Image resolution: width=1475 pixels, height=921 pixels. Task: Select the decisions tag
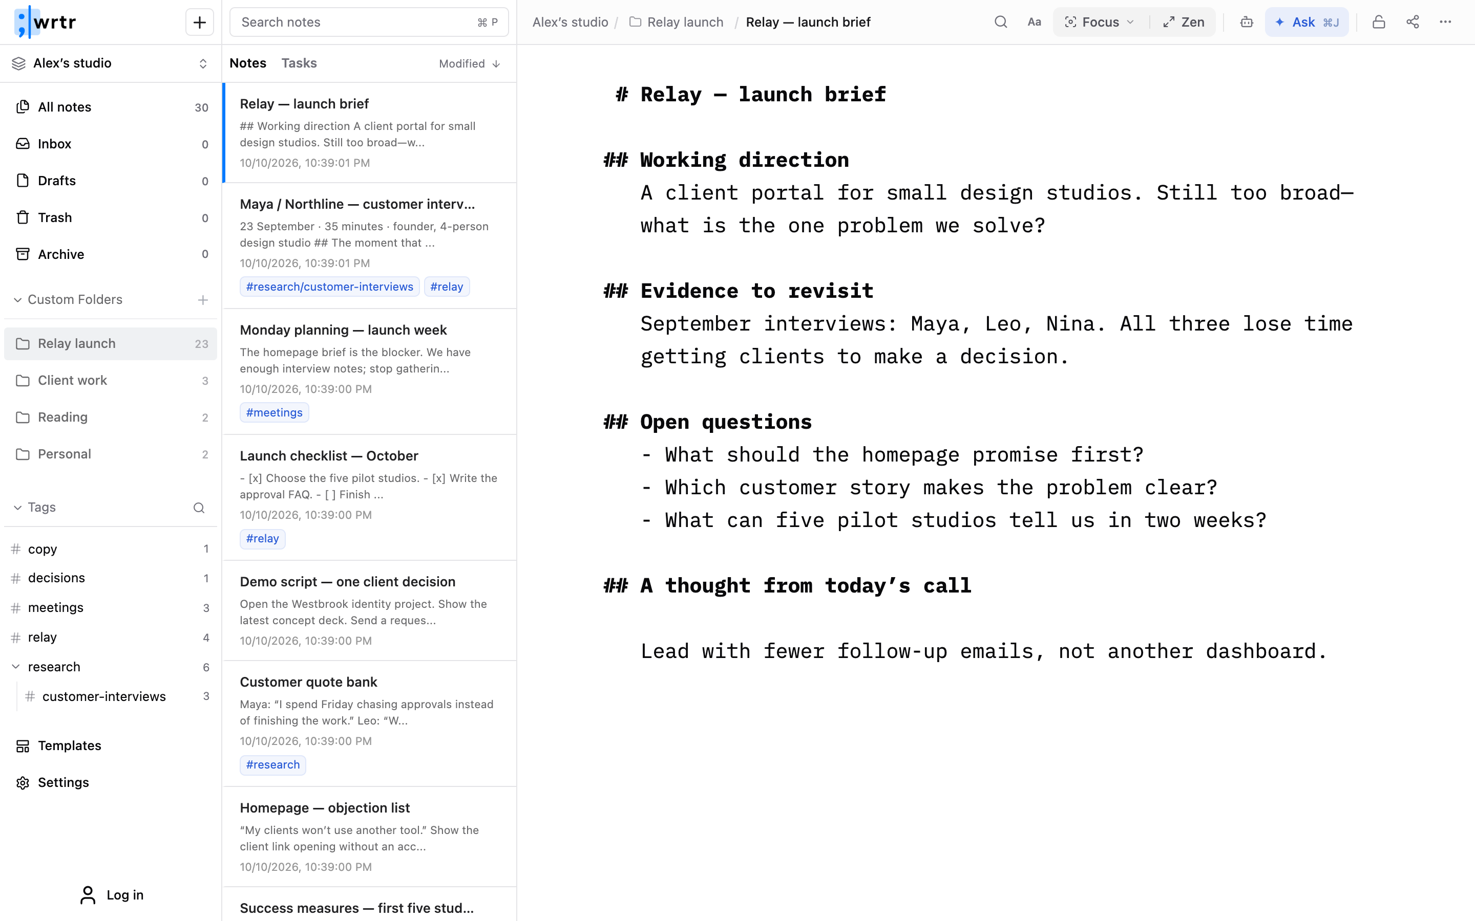coord(111,578)
